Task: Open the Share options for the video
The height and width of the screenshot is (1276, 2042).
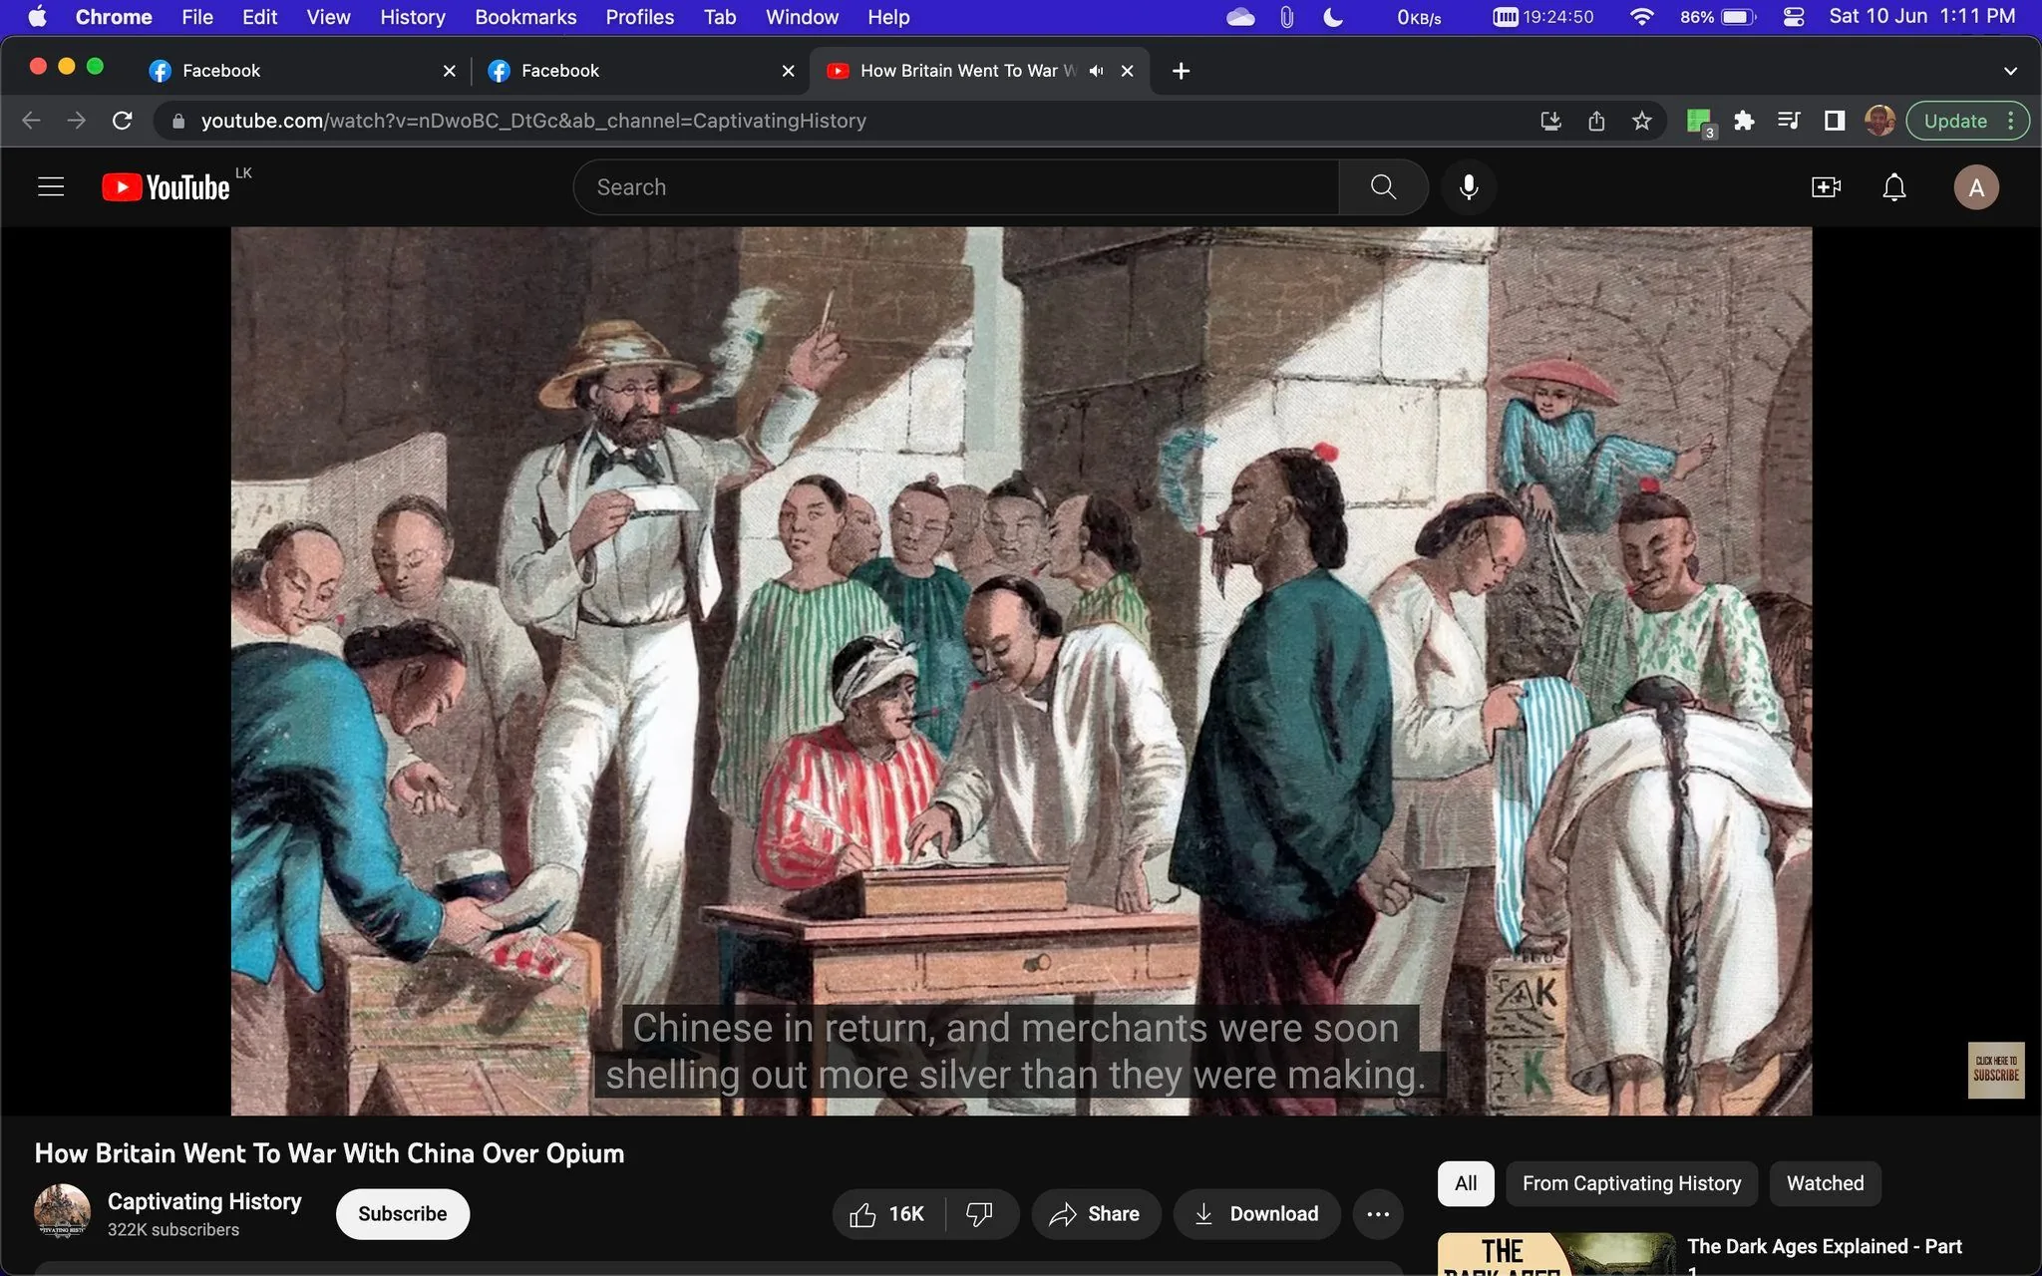Action: click(1094, 1213)
